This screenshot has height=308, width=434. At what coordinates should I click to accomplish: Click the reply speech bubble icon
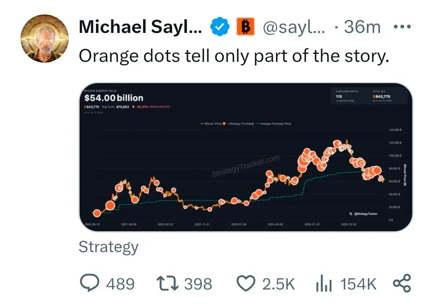89,283
